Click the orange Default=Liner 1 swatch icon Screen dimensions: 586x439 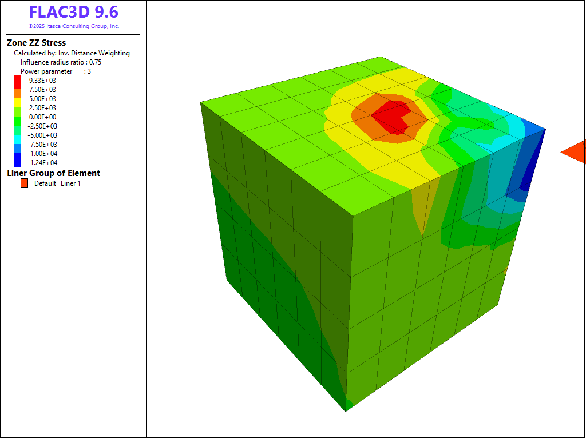coord(24,183)
